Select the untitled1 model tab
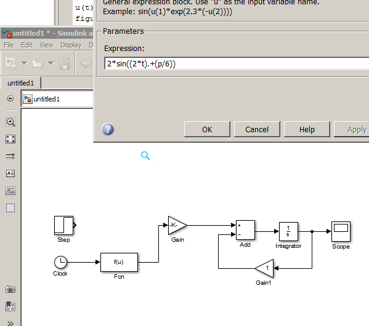The width and height of the screenshot is (369, 326). pyautogui.click(x=21, y=83)
